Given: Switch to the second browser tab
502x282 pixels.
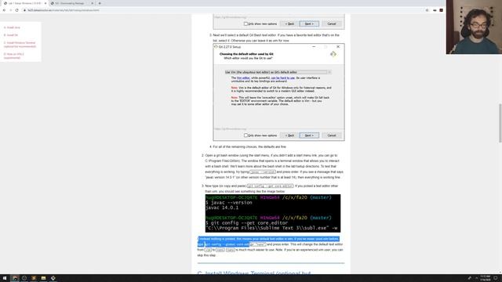Looking at the screenshot, I should [72, 3].
